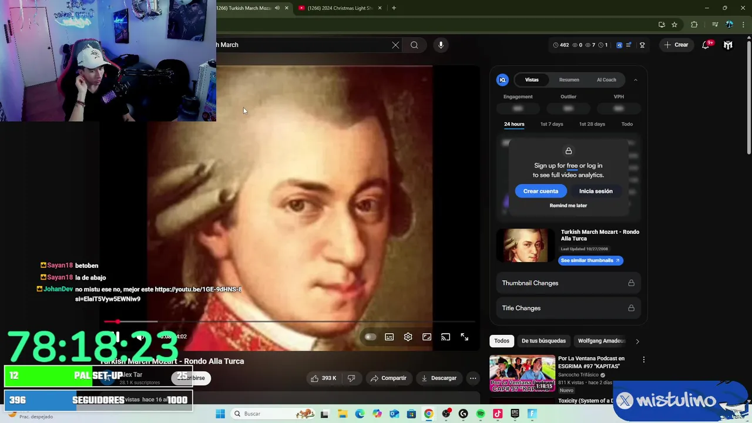Click the Crear button
The image size is (752, 423).
[676, 45]
